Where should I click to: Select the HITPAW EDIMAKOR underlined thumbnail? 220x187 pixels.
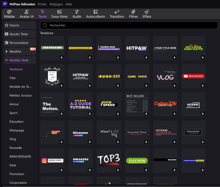pyautogui.click(x=80, y=76)
